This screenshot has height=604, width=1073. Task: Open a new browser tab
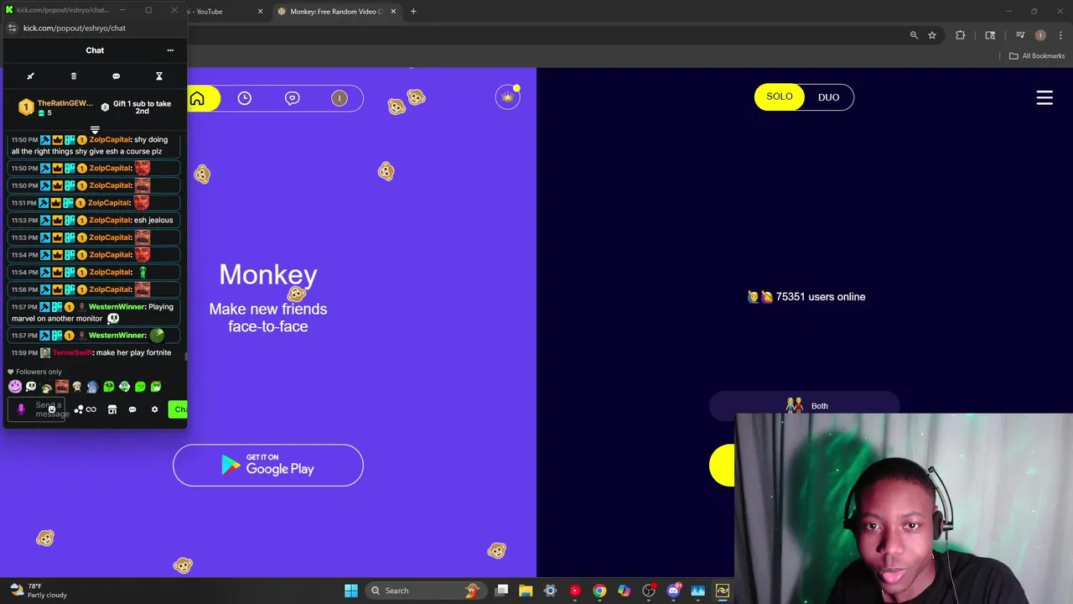[x=413, y=12]
